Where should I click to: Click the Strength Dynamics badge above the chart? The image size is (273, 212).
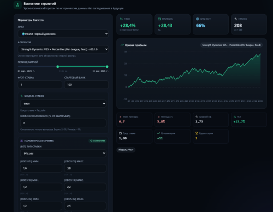point(232,45)
